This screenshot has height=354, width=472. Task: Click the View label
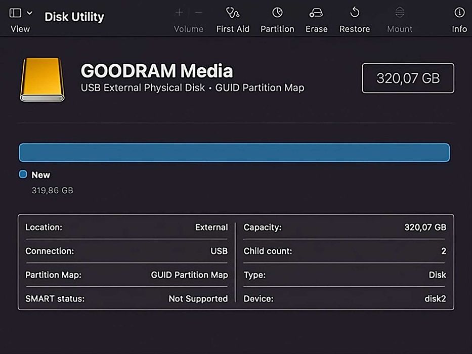20,29
